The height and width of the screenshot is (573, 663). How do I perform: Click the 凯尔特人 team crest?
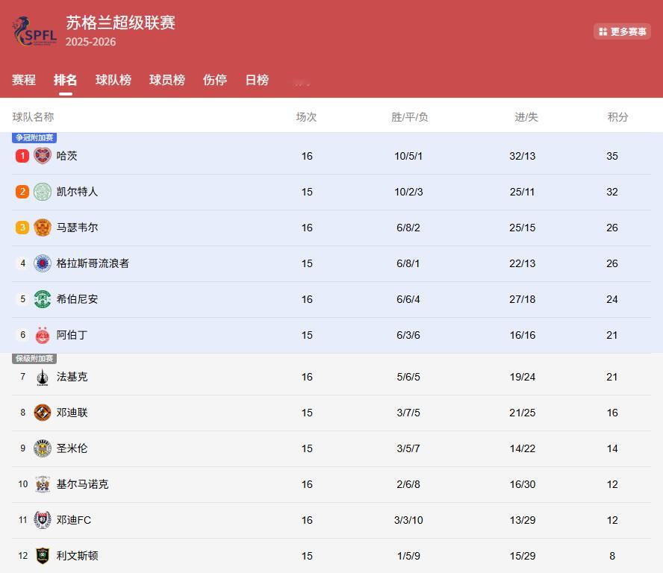pyautogui.click(x=43, y=192)
